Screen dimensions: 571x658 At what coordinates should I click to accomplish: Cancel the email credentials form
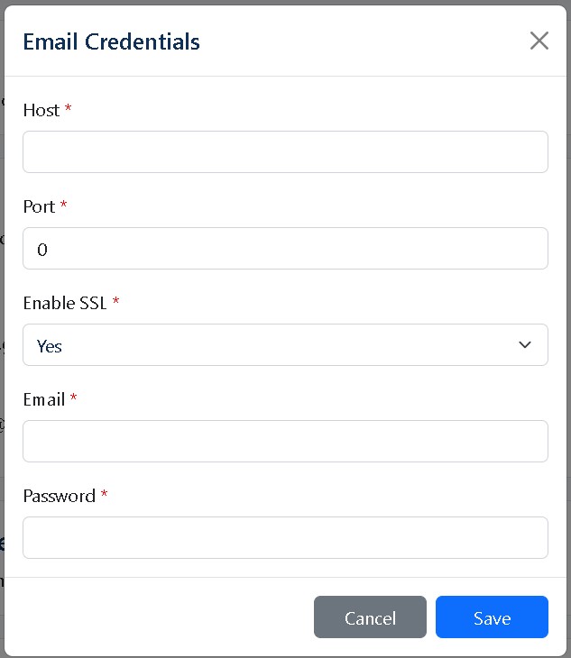tap(370, 617)
